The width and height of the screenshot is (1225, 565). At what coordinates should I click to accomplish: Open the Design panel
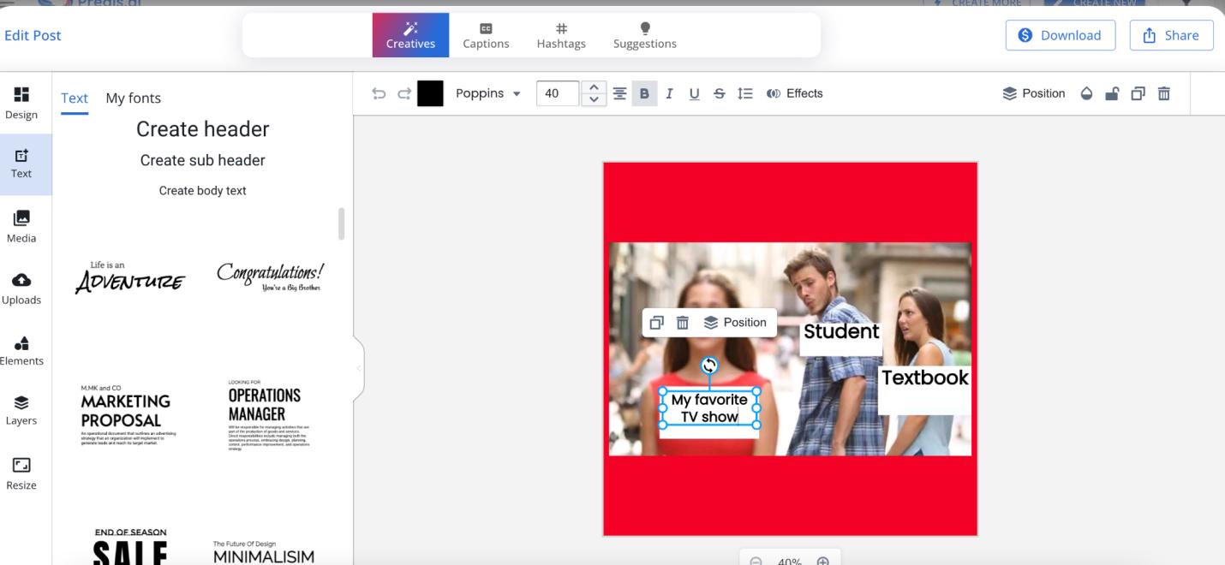[21, 103]
